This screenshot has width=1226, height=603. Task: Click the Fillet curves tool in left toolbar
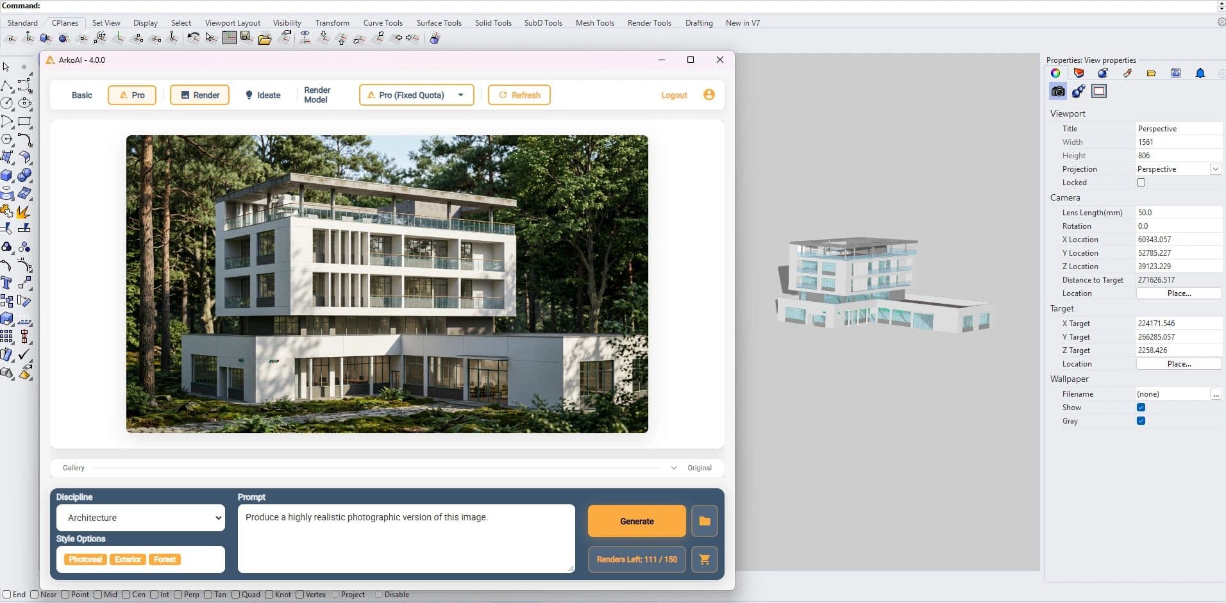tap(24, 139)
